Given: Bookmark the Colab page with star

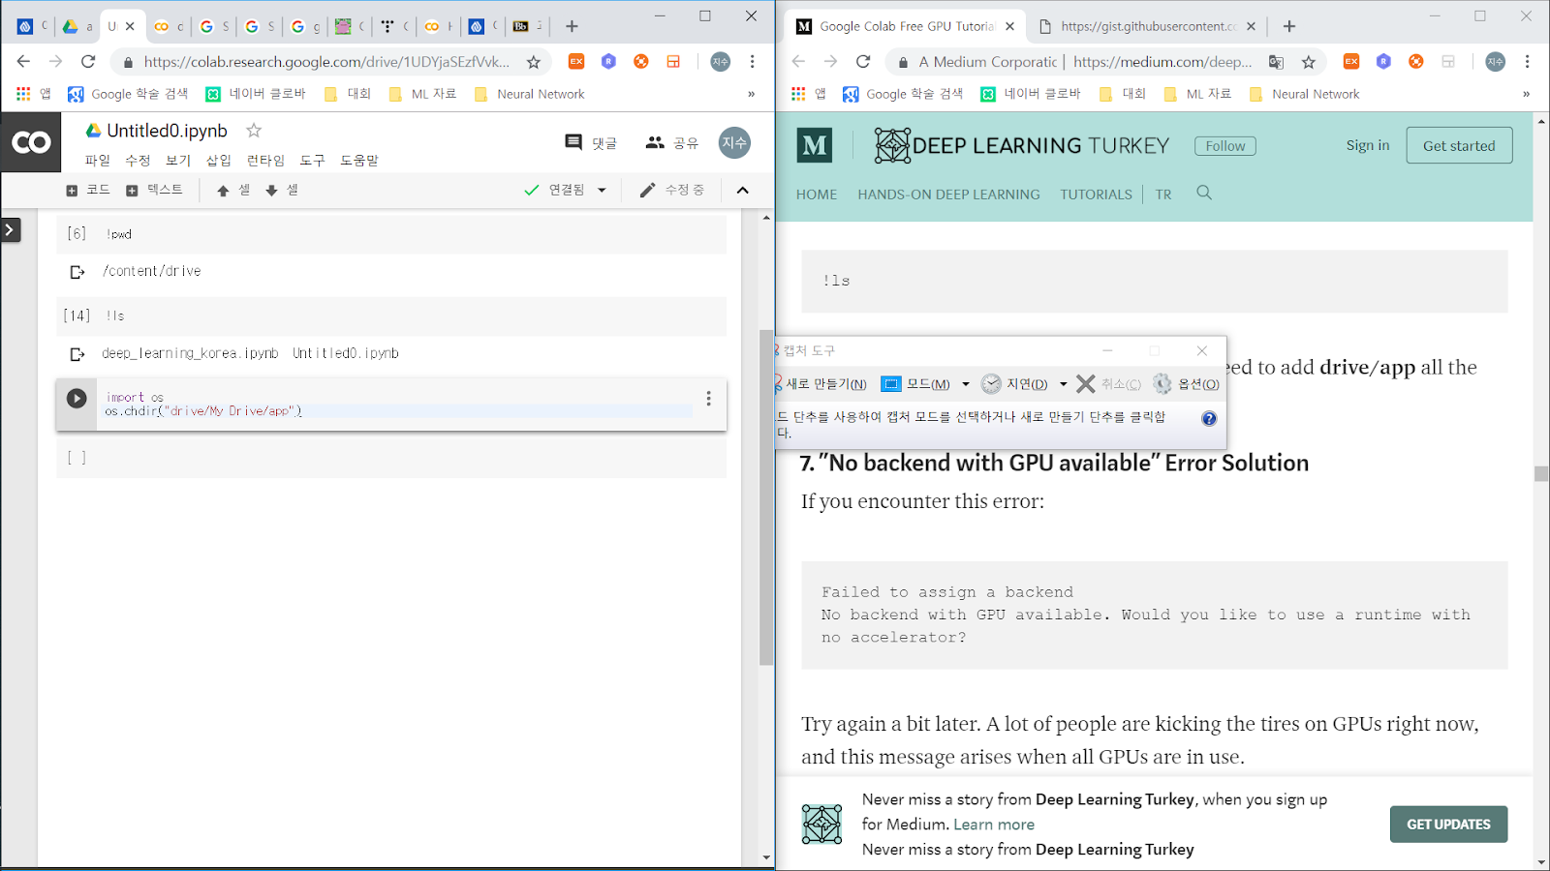Looking at the screenshot, I should click(534, 62).
